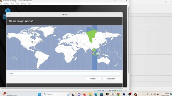
Task: Open Bing chat icon in search box
Action: click(x=68, y=94)
